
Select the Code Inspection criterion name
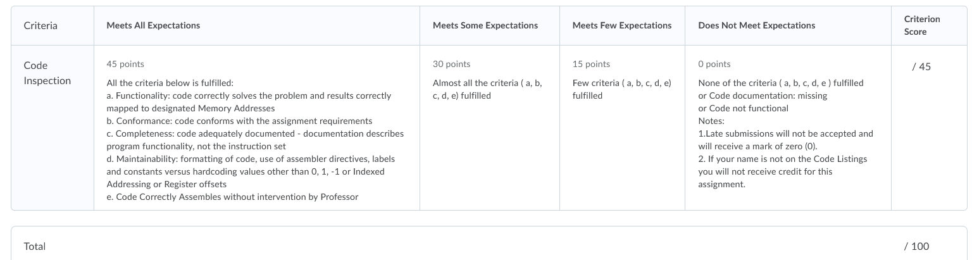(x=47, y=73)
